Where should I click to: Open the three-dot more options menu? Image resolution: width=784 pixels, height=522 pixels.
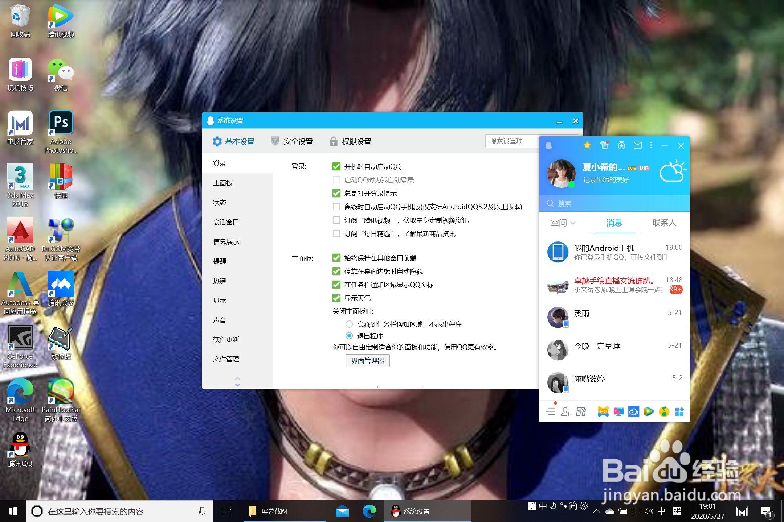[651, 145]
